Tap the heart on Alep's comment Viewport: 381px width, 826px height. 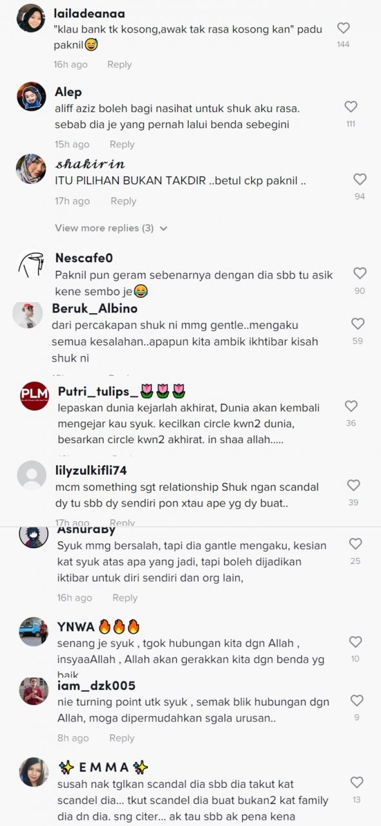pos(351,107)
